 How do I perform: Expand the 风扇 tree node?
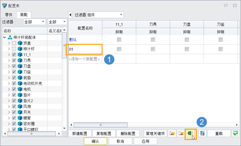click(9, 107)
